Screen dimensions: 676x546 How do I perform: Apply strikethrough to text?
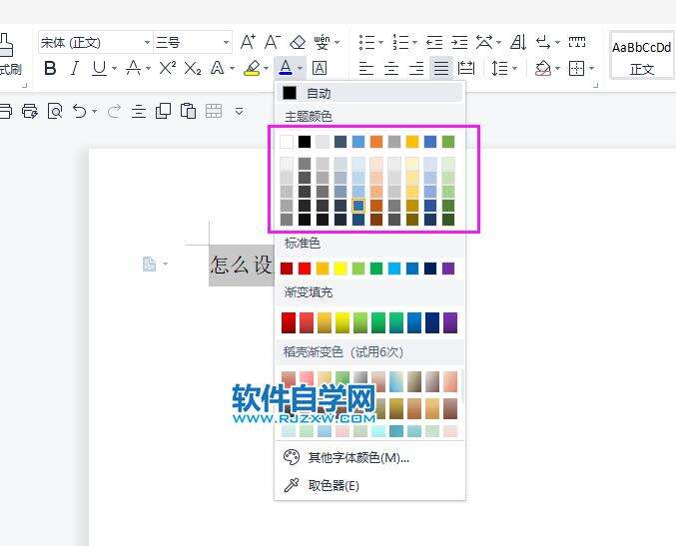tap(133, 68)
